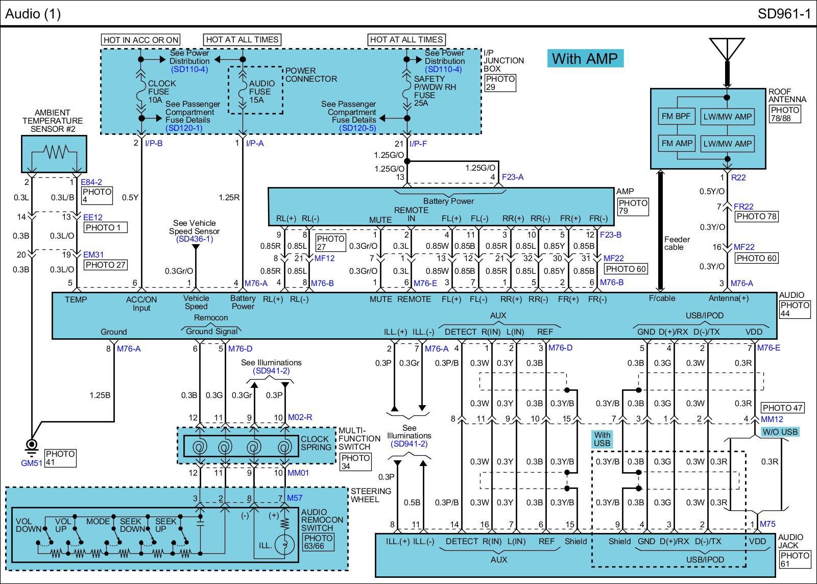Click the 1.25B ground wire label

click(100, 395)
